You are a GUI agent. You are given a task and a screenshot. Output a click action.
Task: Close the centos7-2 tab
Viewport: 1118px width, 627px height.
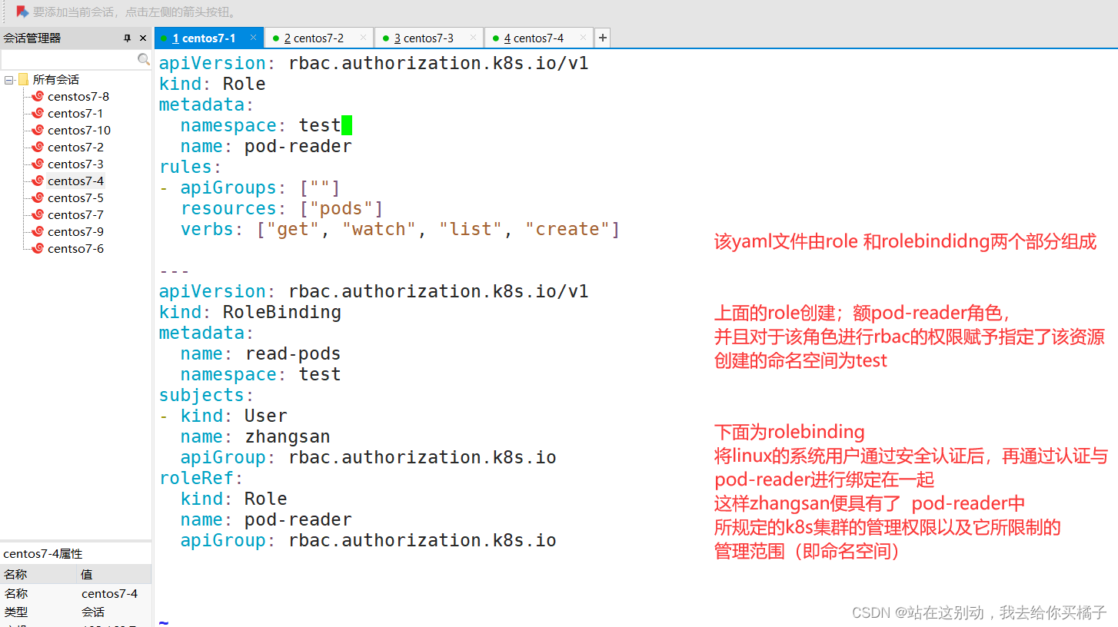tap(364, 38)
